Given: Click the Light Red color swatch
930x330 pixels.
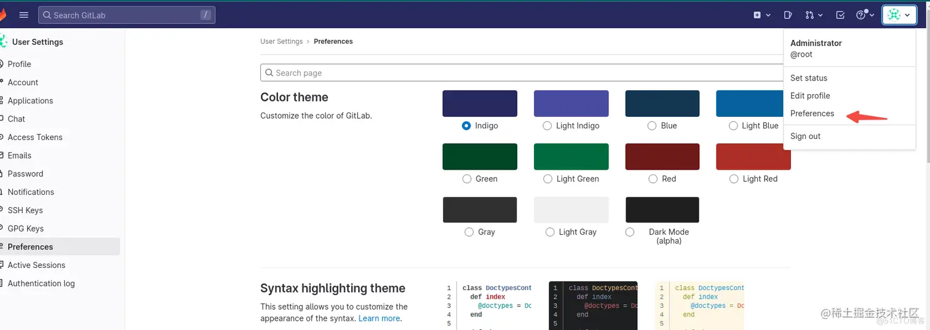Looking at the screenshot, I should tap(753, 157).
